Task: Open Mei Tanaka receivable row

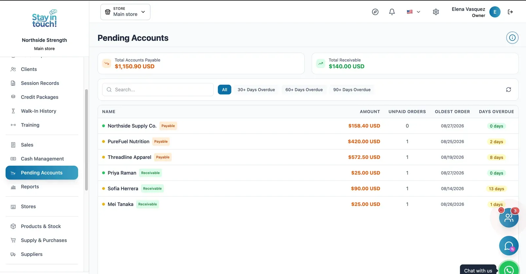Action: pyautogui.click(x=308, y=204)
